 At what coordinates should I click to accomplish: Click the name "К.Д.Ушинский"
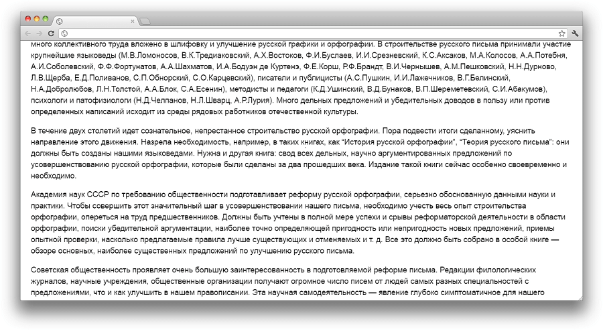pyautogui.click(x=338, y=89)
